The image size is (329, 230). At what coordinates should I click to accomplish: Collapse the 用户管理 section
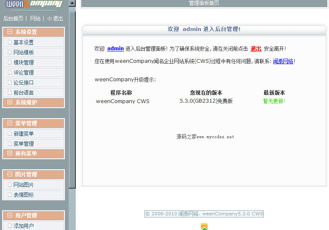coord(10,215)
